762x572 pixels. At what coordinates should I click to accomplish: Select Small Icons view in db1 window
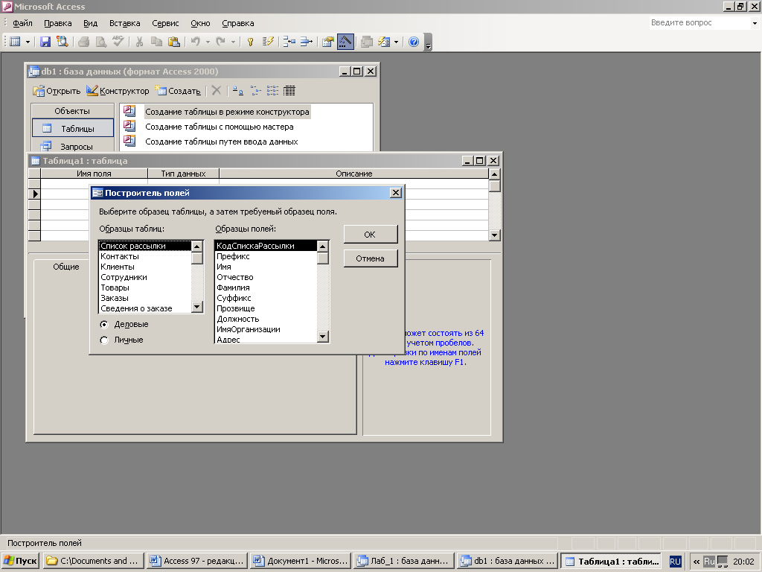click(256, 90)
